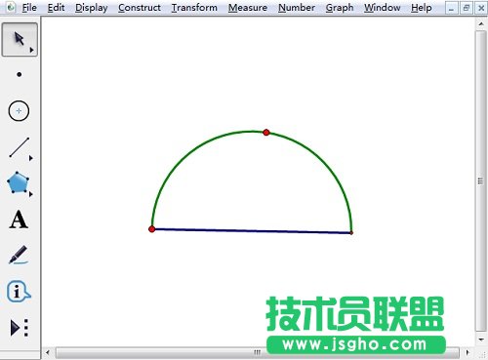
Task: Pick the Compass circle tool
Action: [x=19, y=111]
